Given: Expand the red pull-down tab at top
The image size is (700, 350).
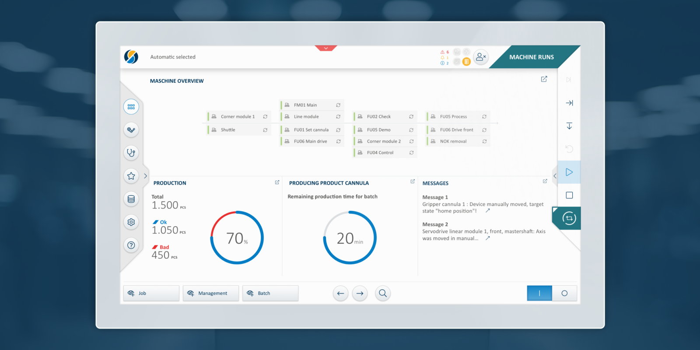Looking at the screenshot, I should [326, 48].
